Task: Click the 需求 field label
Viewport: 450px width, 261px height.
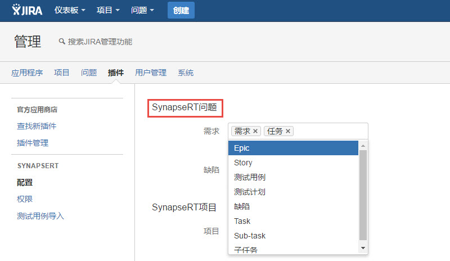Action: click(211, 131)
